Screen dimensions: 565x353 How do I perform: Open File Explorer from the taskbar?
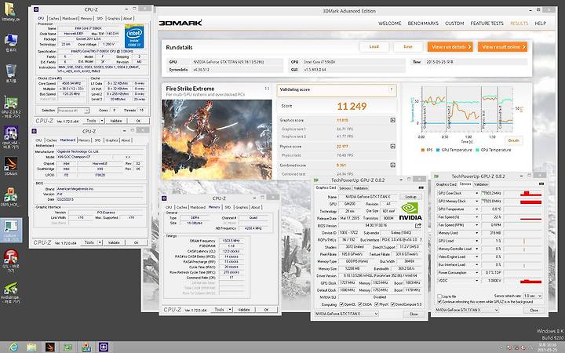(x=31, y=347)
